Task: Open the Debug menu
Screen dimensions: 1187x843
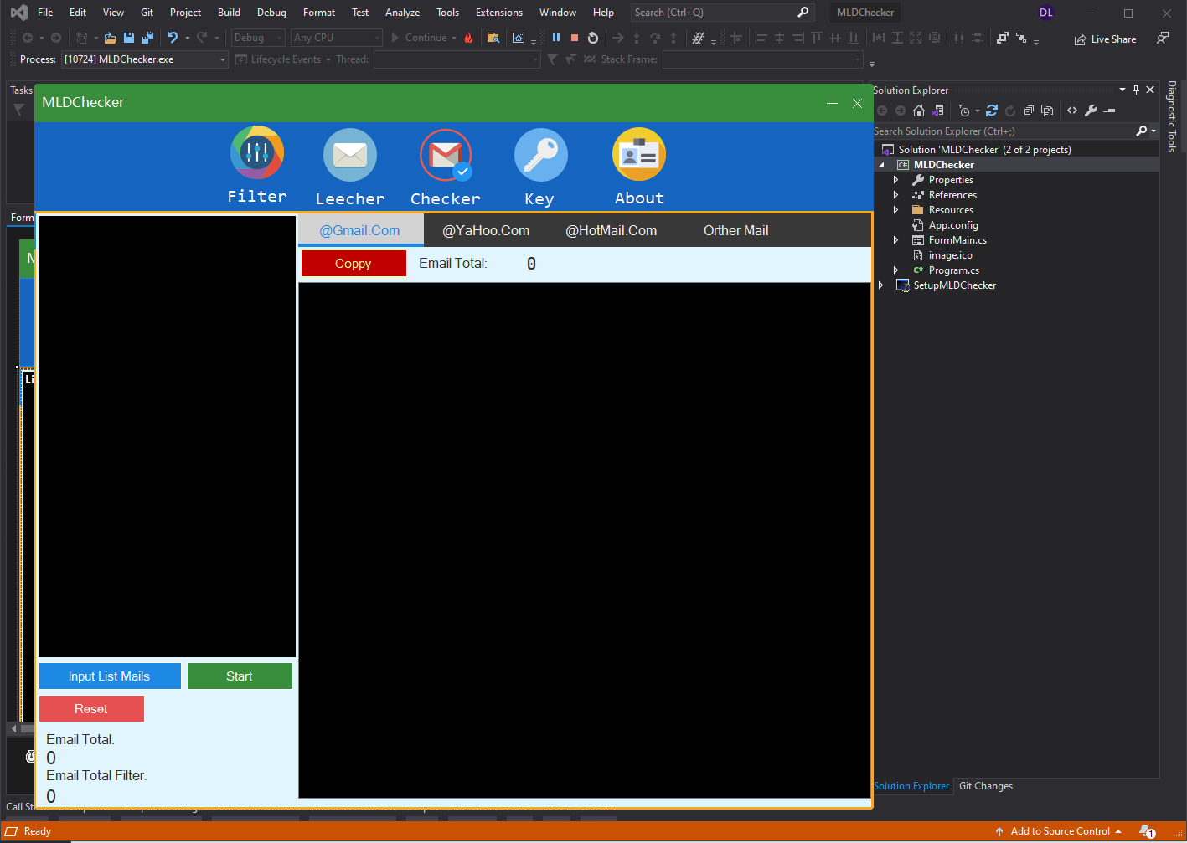Action: click(x=271, y=13)
